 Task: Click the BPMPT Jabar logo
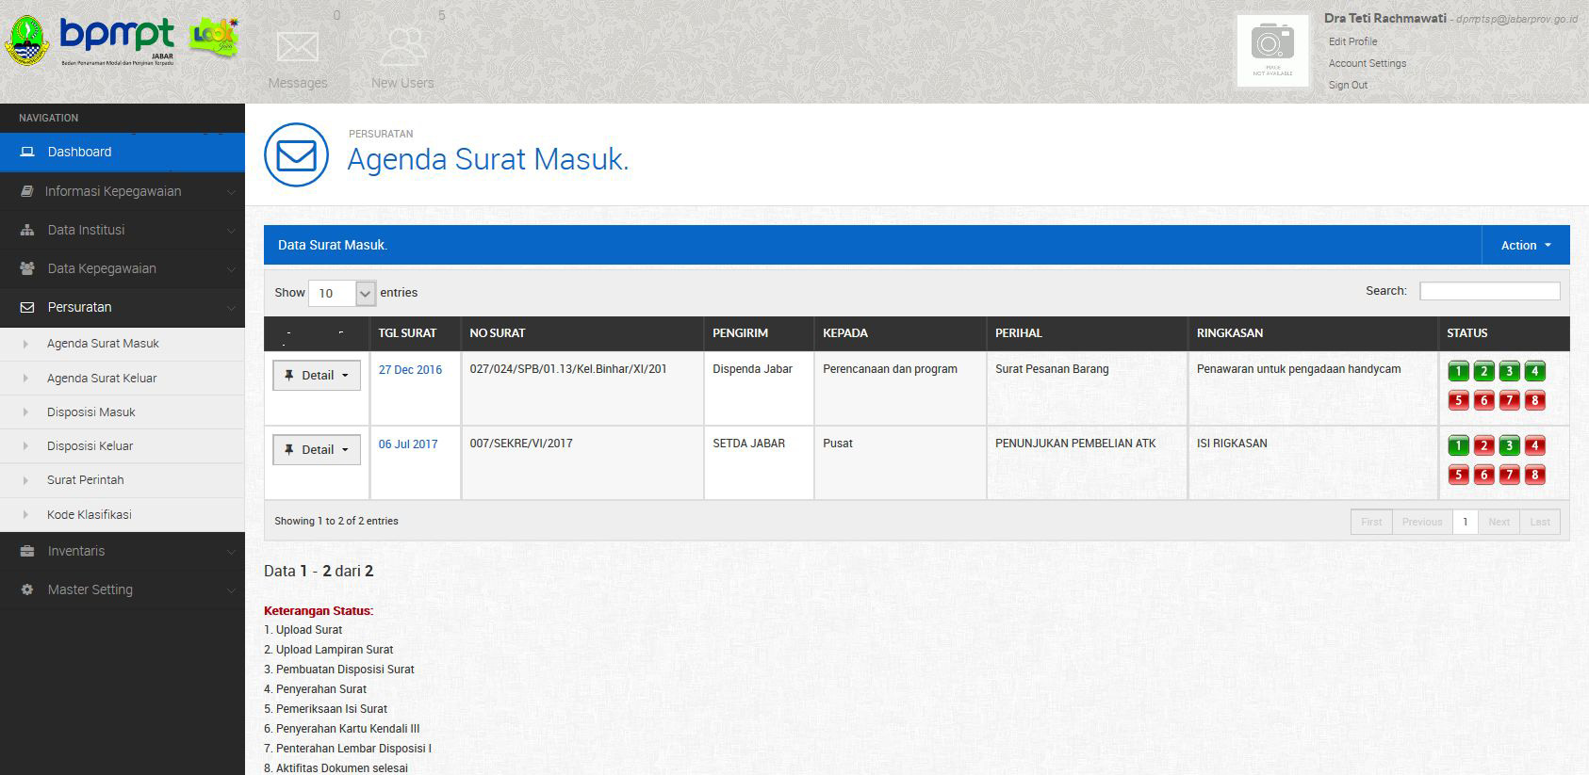pos(116,40)
